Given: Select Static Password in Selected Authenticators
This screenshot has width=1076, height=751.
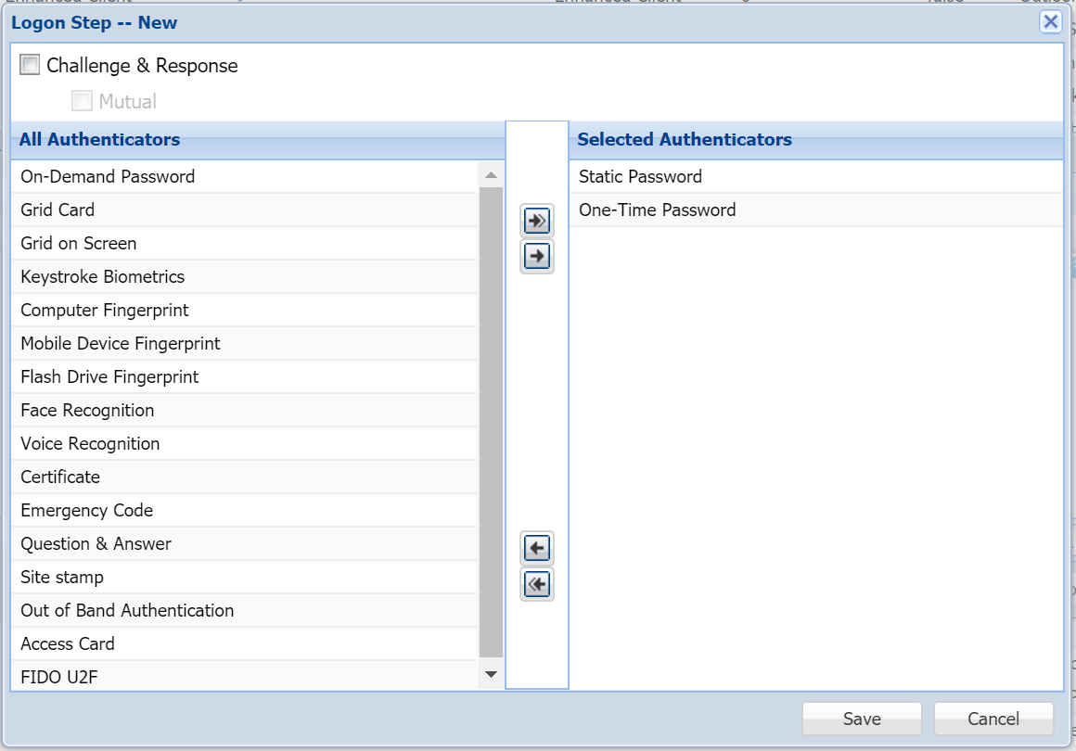Looking at the screenshot, I should [640, 176].
